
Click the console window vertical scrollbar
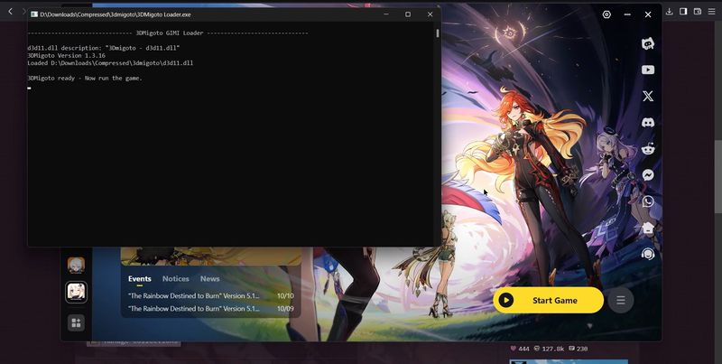438,135
